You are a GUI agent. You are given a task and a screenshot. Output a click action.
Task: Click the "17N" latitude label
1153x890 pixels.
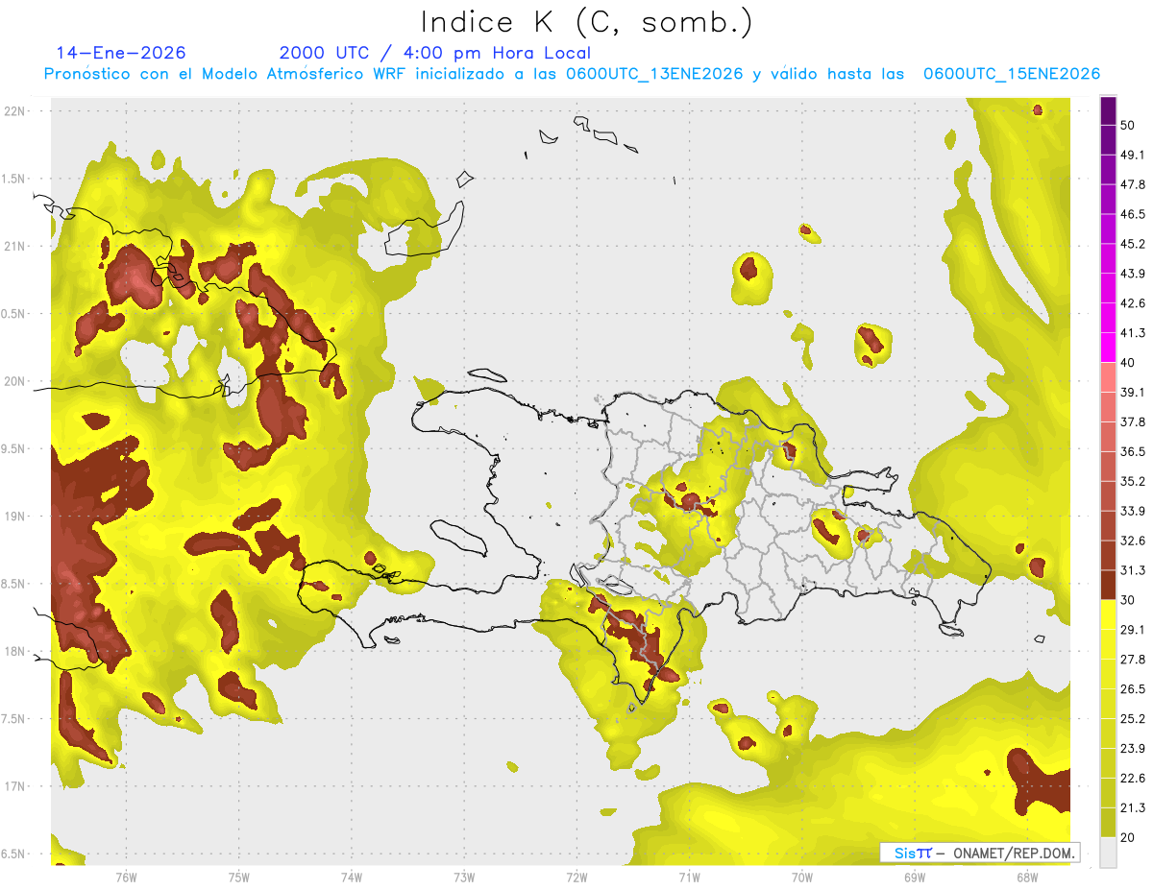pos(14,786)
